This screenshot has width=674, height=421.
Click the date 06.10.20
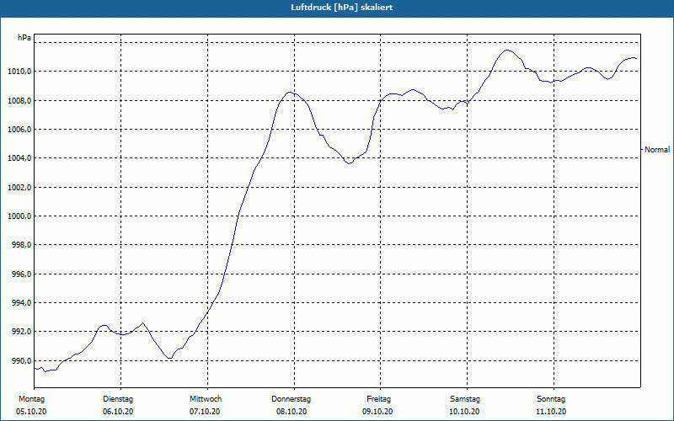click(x=118, y=412)
